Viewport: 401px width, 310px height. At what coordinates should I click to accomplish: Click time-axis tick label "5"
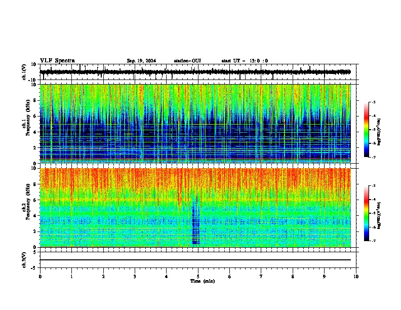pyautogui.click(x=198, y=277)
